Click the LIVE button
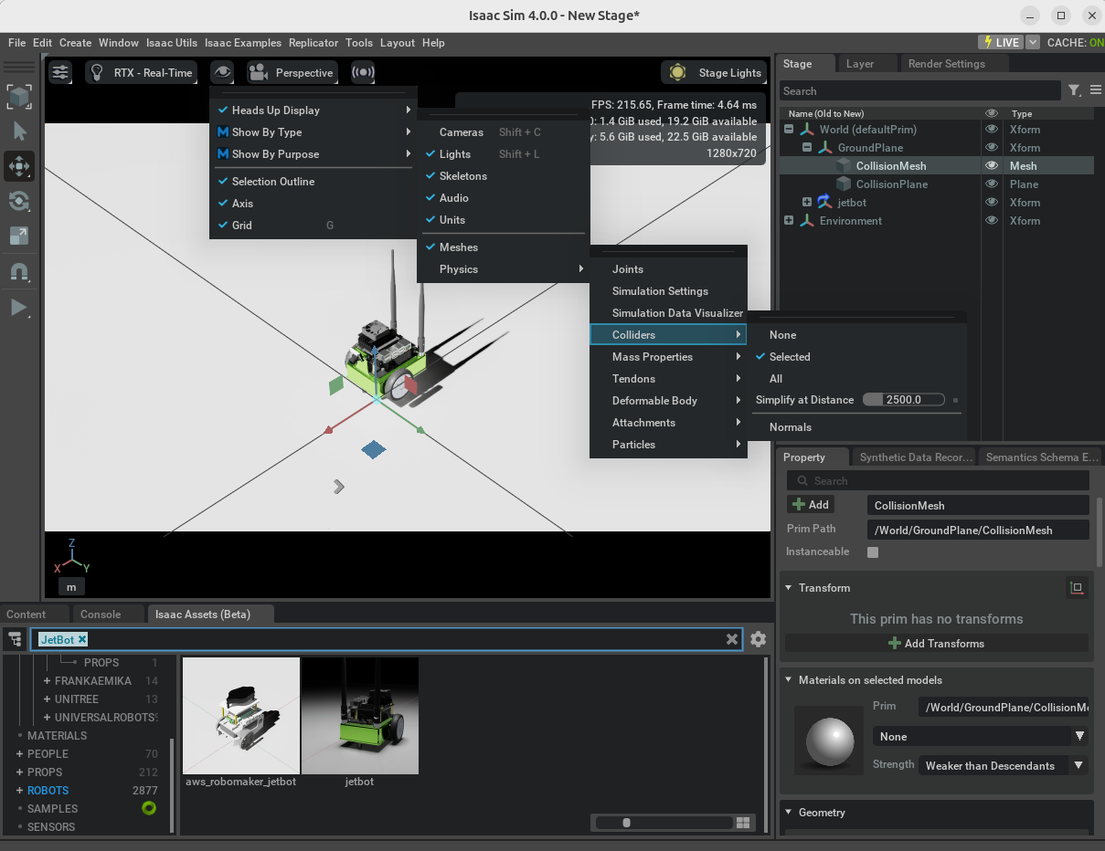This screenshot has height=851, width=1105. point(1001,42)
